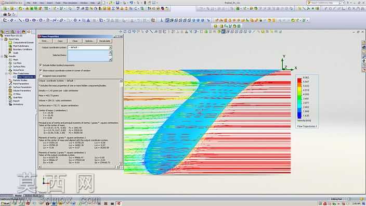This screenshot has width=366, height=206.
Task: Select Surface Plots tree item
Action: (x=19, y=67)
